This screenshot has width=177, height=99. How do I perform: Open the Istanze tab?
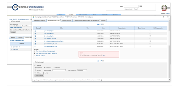pyautogui.click(x=103, y=20)
